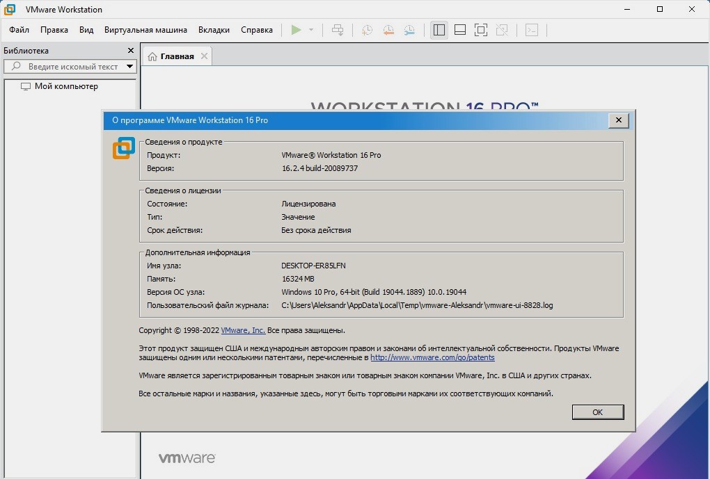Viewport: 710px width, 479px height.
Task: Click the Без срока действия value
Action: (316, 230)
